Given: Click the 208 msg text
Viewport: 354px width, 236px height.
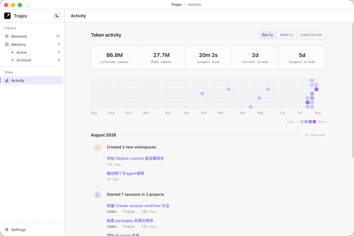Looking at the screenshot, I should point(148,212).
